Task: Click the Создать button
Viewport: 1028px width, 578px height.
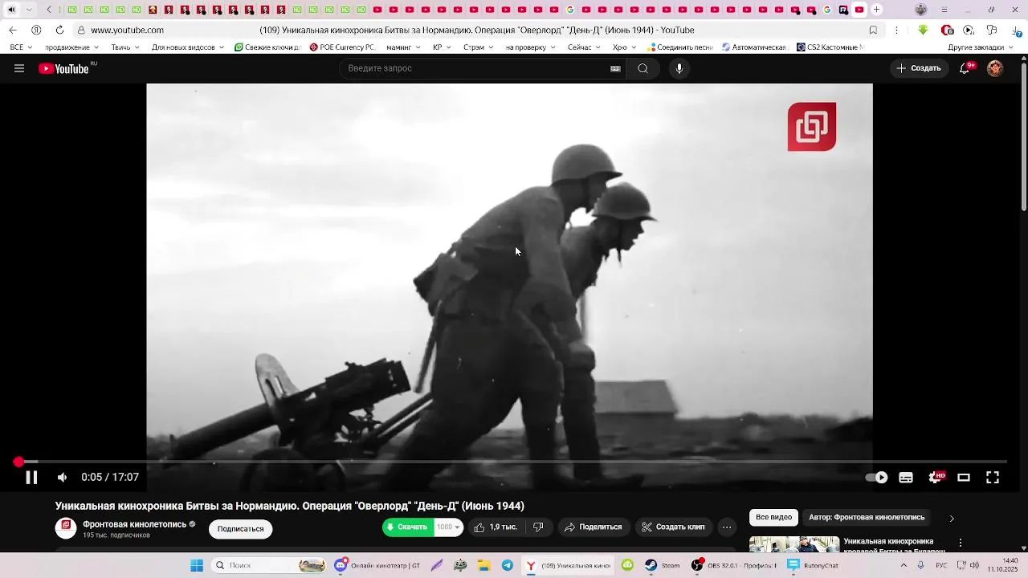Action: point(919,68)
